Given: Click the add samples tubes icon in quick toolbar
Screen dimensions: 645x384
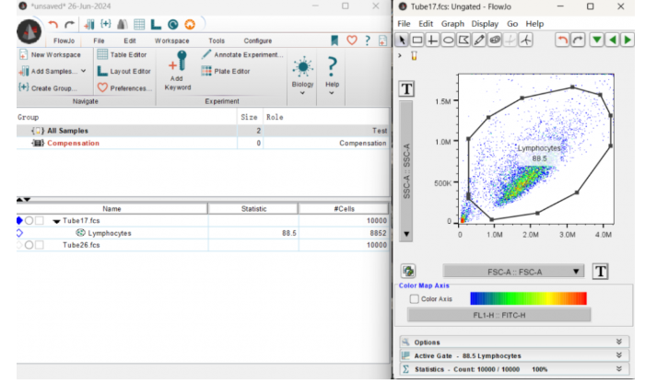Looking at the screenshot, I should click(x=88, y=25).
